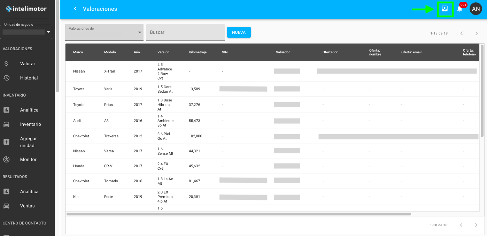The height and width of the screenshot is (236, 487).
Task: Sort by the Modelo column header
Action: (x=110, y=52)
